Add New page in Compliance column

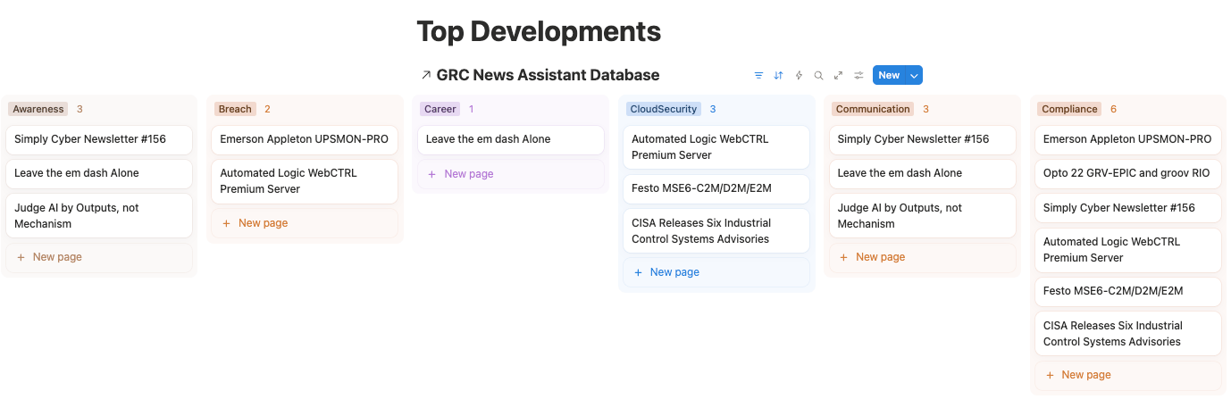1128,375
